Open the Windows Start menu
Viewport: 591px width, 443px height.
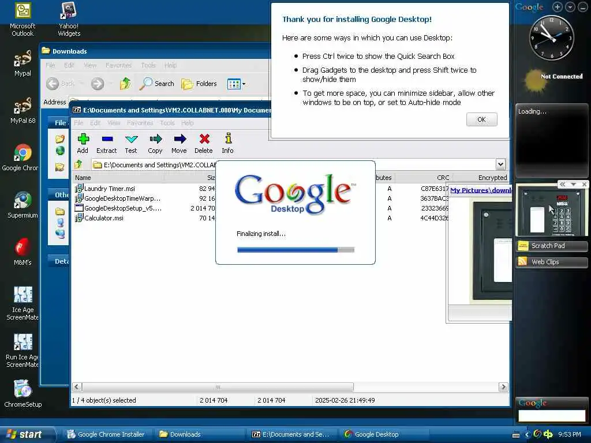[x=27, y=434]
